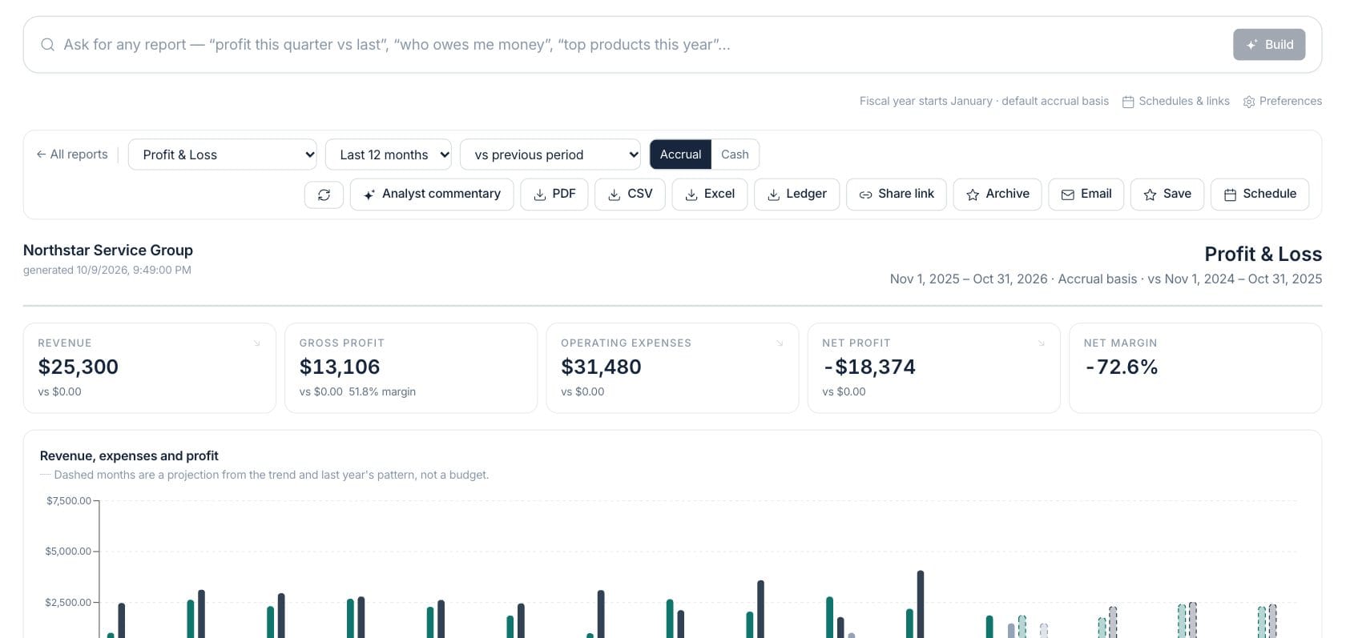The height and width of the screenshot is (638, 1346).
Task: Click the Operating Expenses trend arrow icon
Action: pos(780,343)
